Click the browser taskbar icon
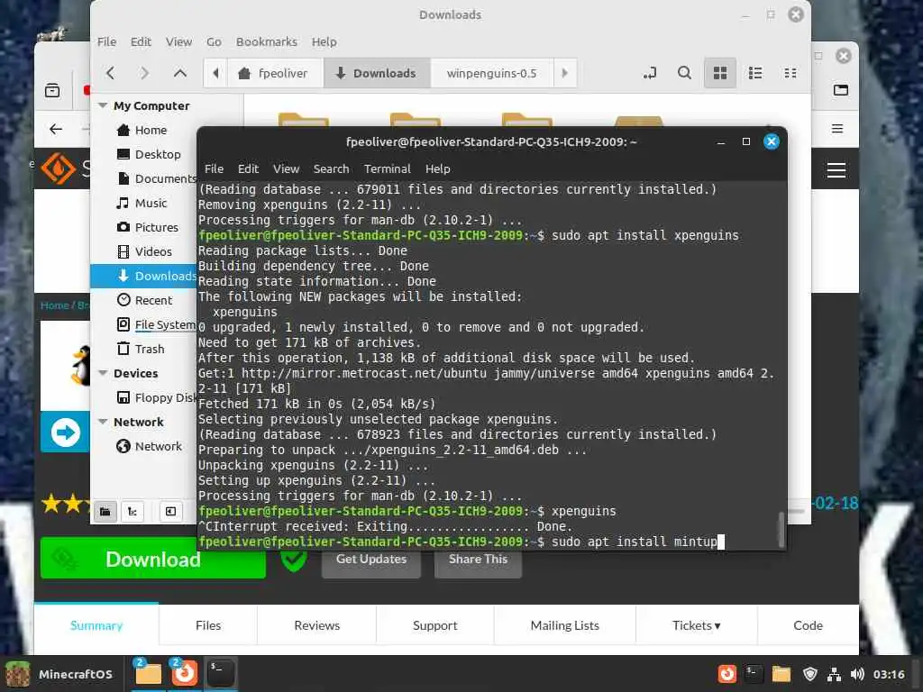Viewport: 923px width, 692px height. click(184, 674)
